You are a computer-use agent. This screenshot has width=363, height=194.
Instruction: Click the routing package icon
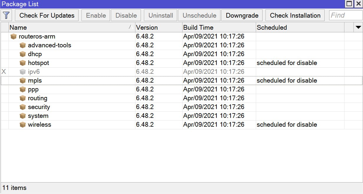tap(23, 98)
